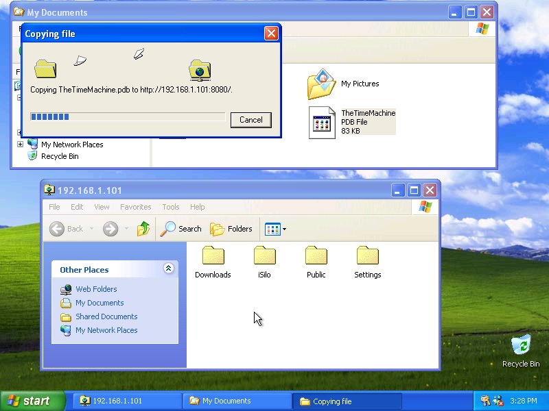Open the Web Folders link
The width and height of the screenshot is (549, 411).
pyautogui.click(x=96, y=289)
